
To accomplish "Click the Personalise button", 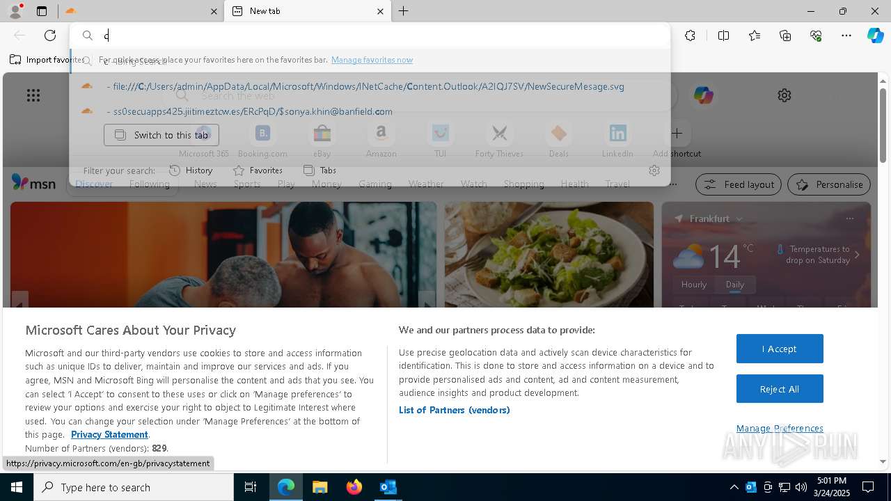I will point(829,184).
